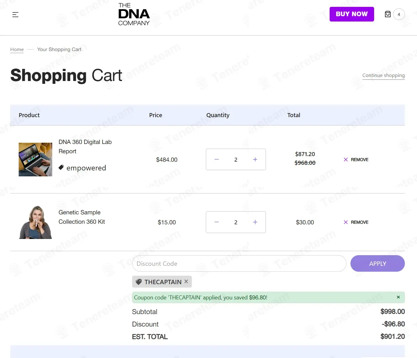Go to Home breadcrumb link

[17, 50]
